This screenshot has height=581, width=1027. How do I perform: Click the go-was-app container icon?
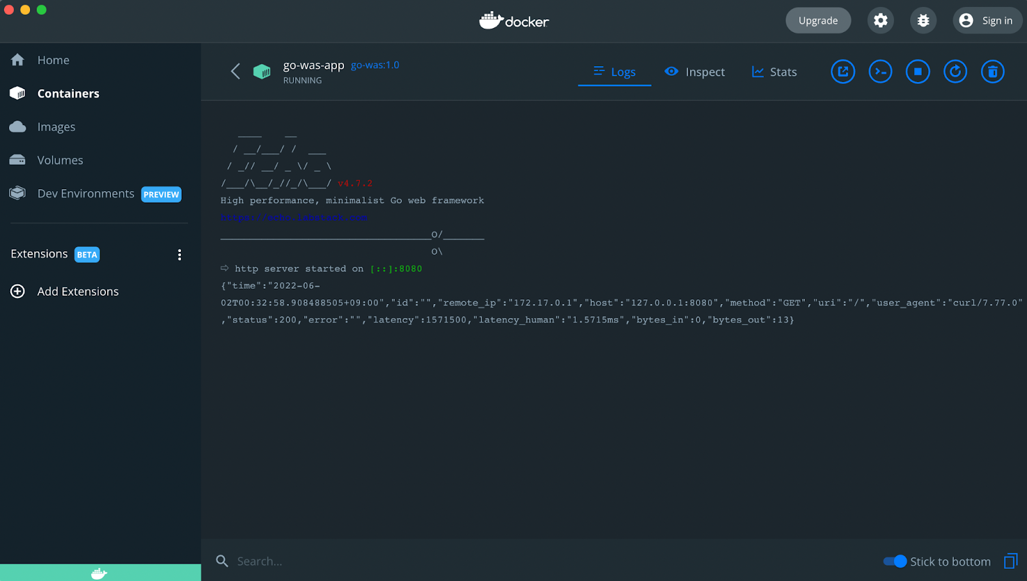262,71
